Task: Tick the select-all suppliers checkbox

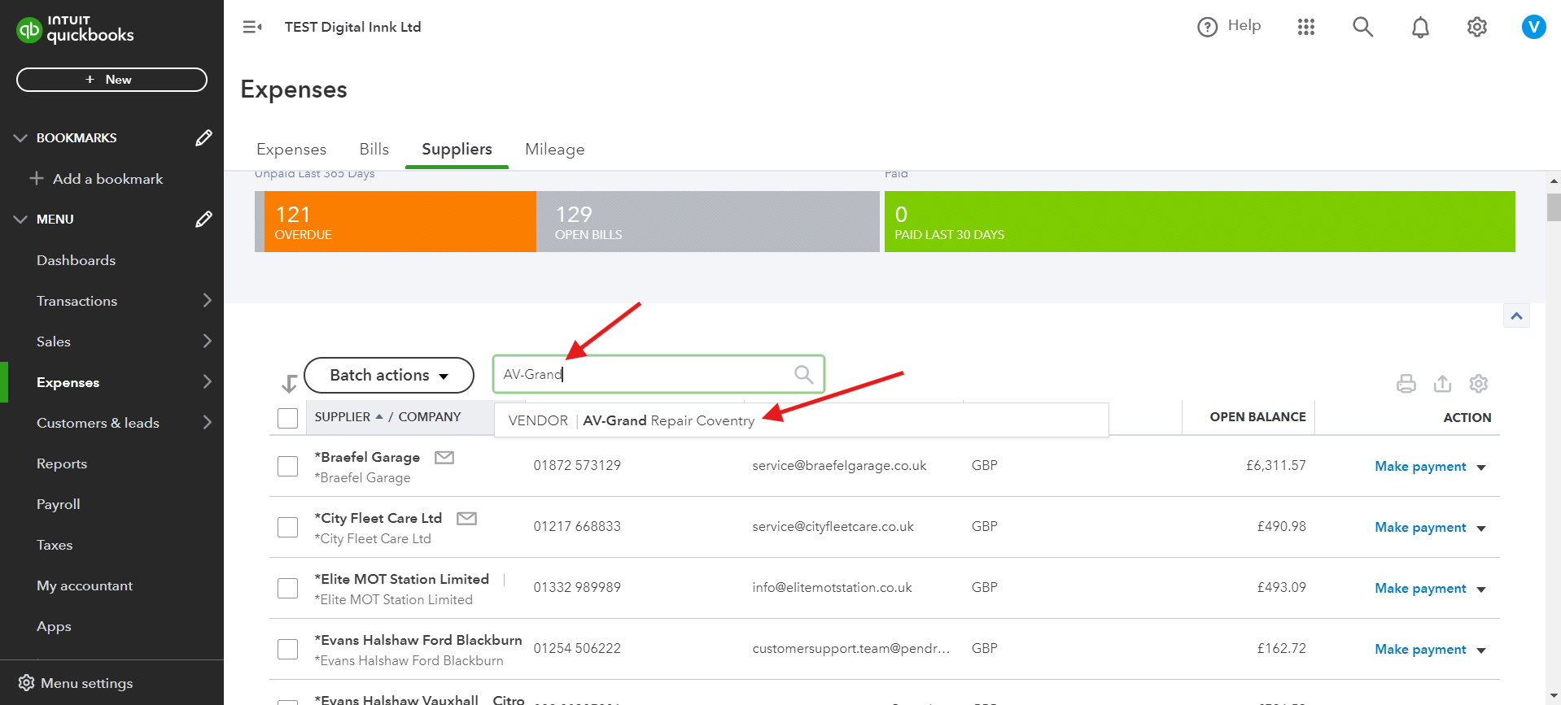Action: click(x=287, y=418)
